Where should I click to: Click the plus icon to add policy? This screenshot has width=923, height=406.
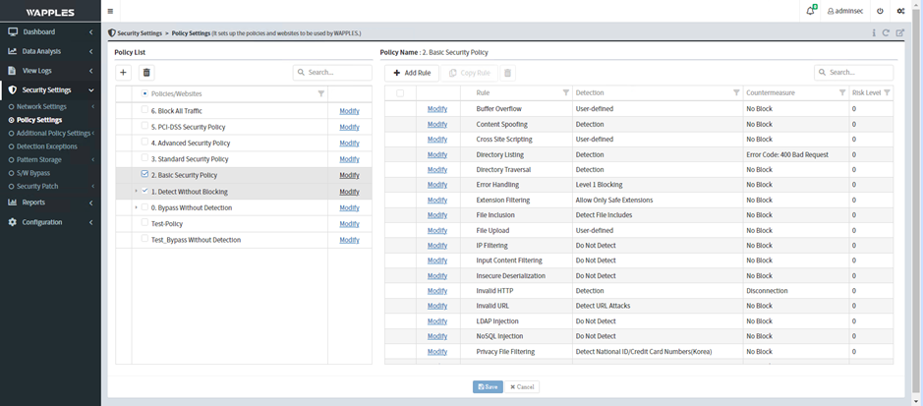pos(123,73)
